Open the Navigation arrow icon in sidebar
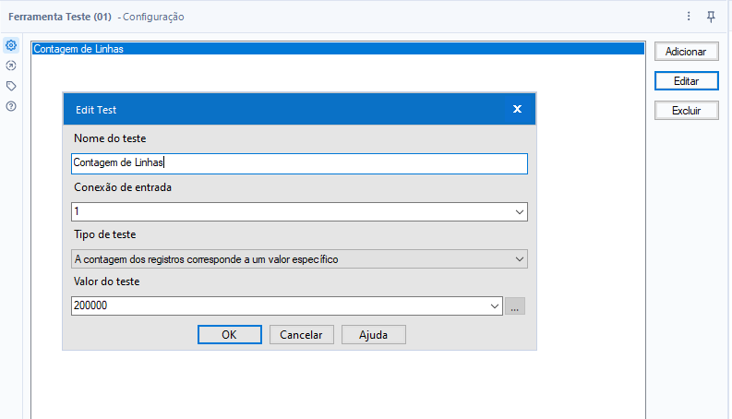The width and height of the screenshot is (732, 419). pyautogui.click(x=11, y=66)
